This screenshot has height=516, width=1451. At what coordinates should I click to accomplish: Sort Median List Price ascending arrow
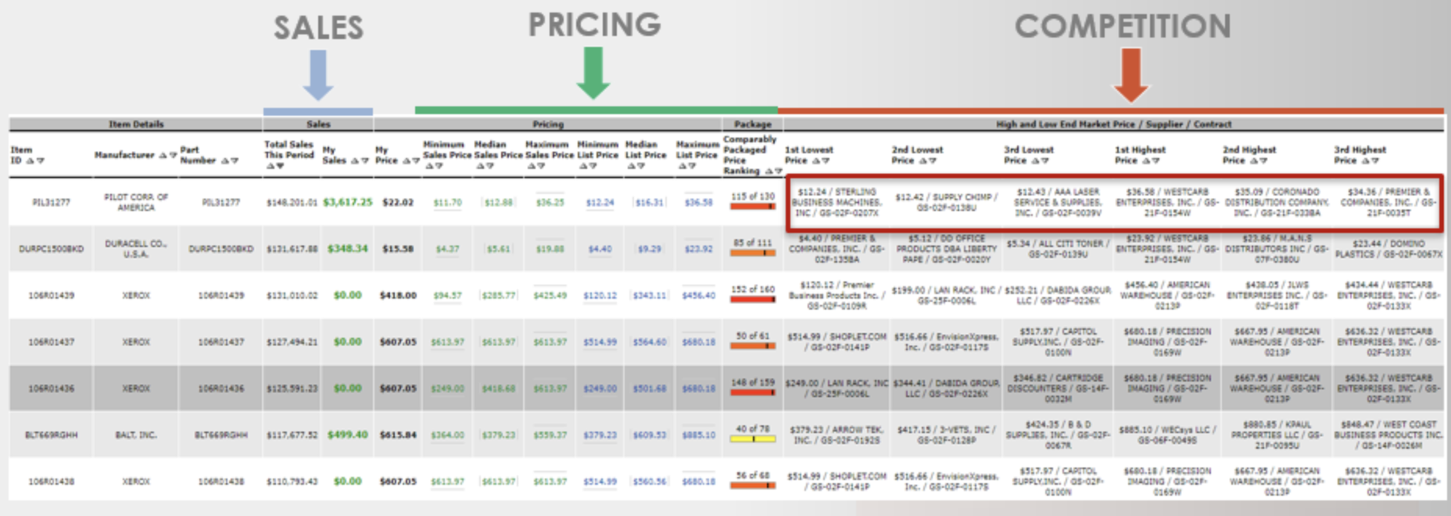tap(630, 166)
